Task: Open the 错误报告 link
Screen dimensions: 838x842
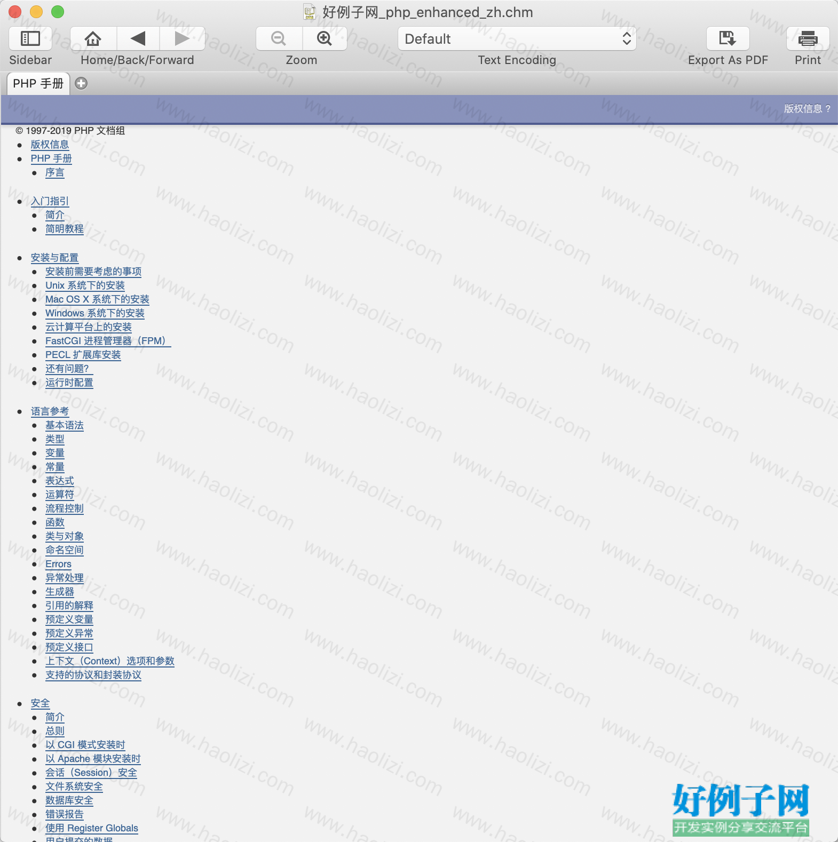Action: tap(65, 814)
